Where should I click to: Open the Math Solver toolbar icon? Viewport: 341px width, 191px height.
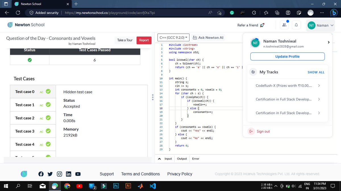[288, 13]
